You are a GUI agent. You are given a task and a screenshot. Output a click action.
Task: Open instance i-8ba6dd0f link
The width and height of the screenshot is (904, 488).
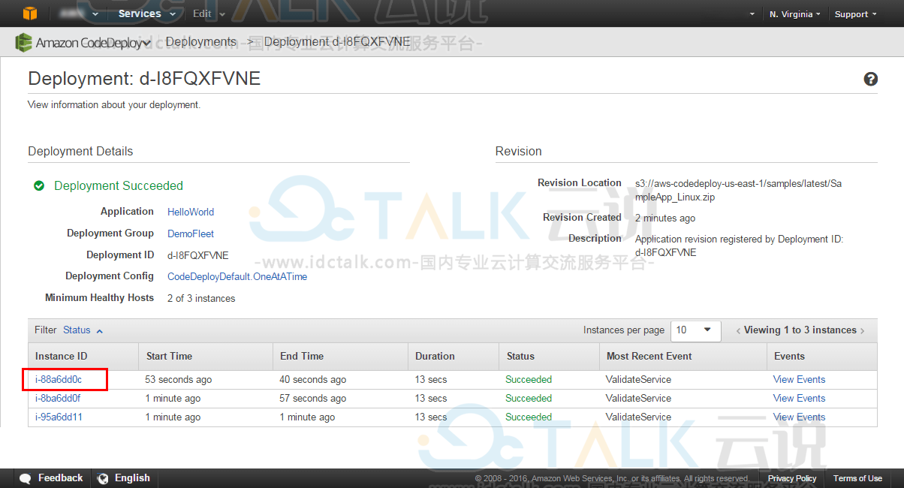tap(58, 399)
